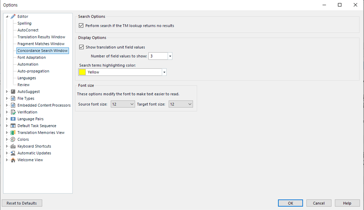Screen dimensions: 364x210
Task: Open Languages settings under Editor
Action: (x=27, y=78)
